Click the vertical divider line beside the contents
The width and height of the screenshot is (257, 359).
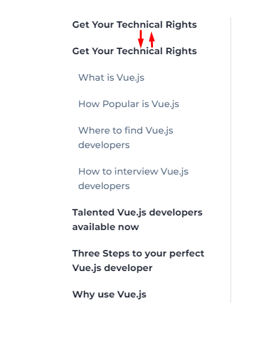[x=231, y=159]
